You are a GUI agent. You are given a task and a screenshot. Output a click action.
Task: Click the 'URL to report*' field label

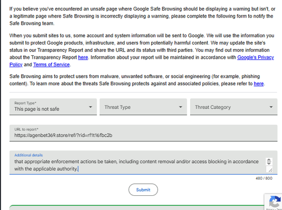coord(26,129)
